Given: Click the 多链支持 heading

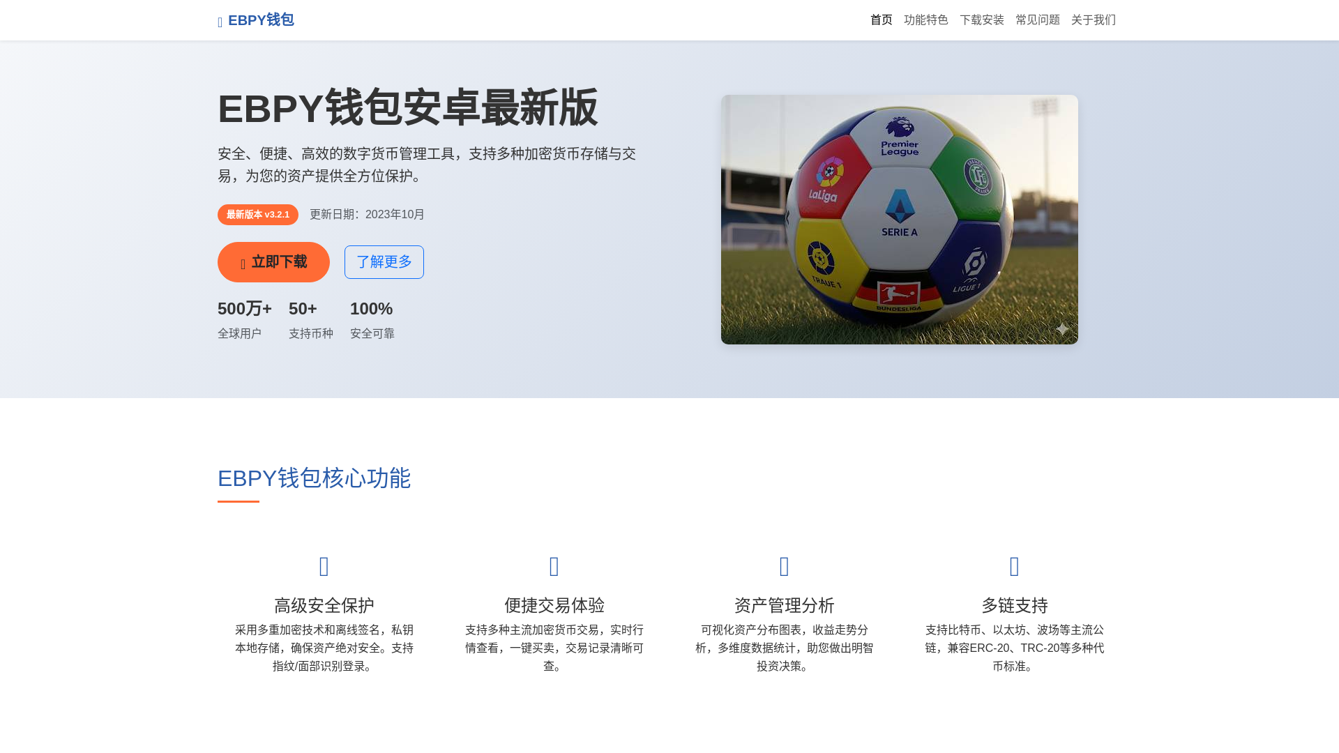Looking at the screenshot, I should pos(1015,605).
